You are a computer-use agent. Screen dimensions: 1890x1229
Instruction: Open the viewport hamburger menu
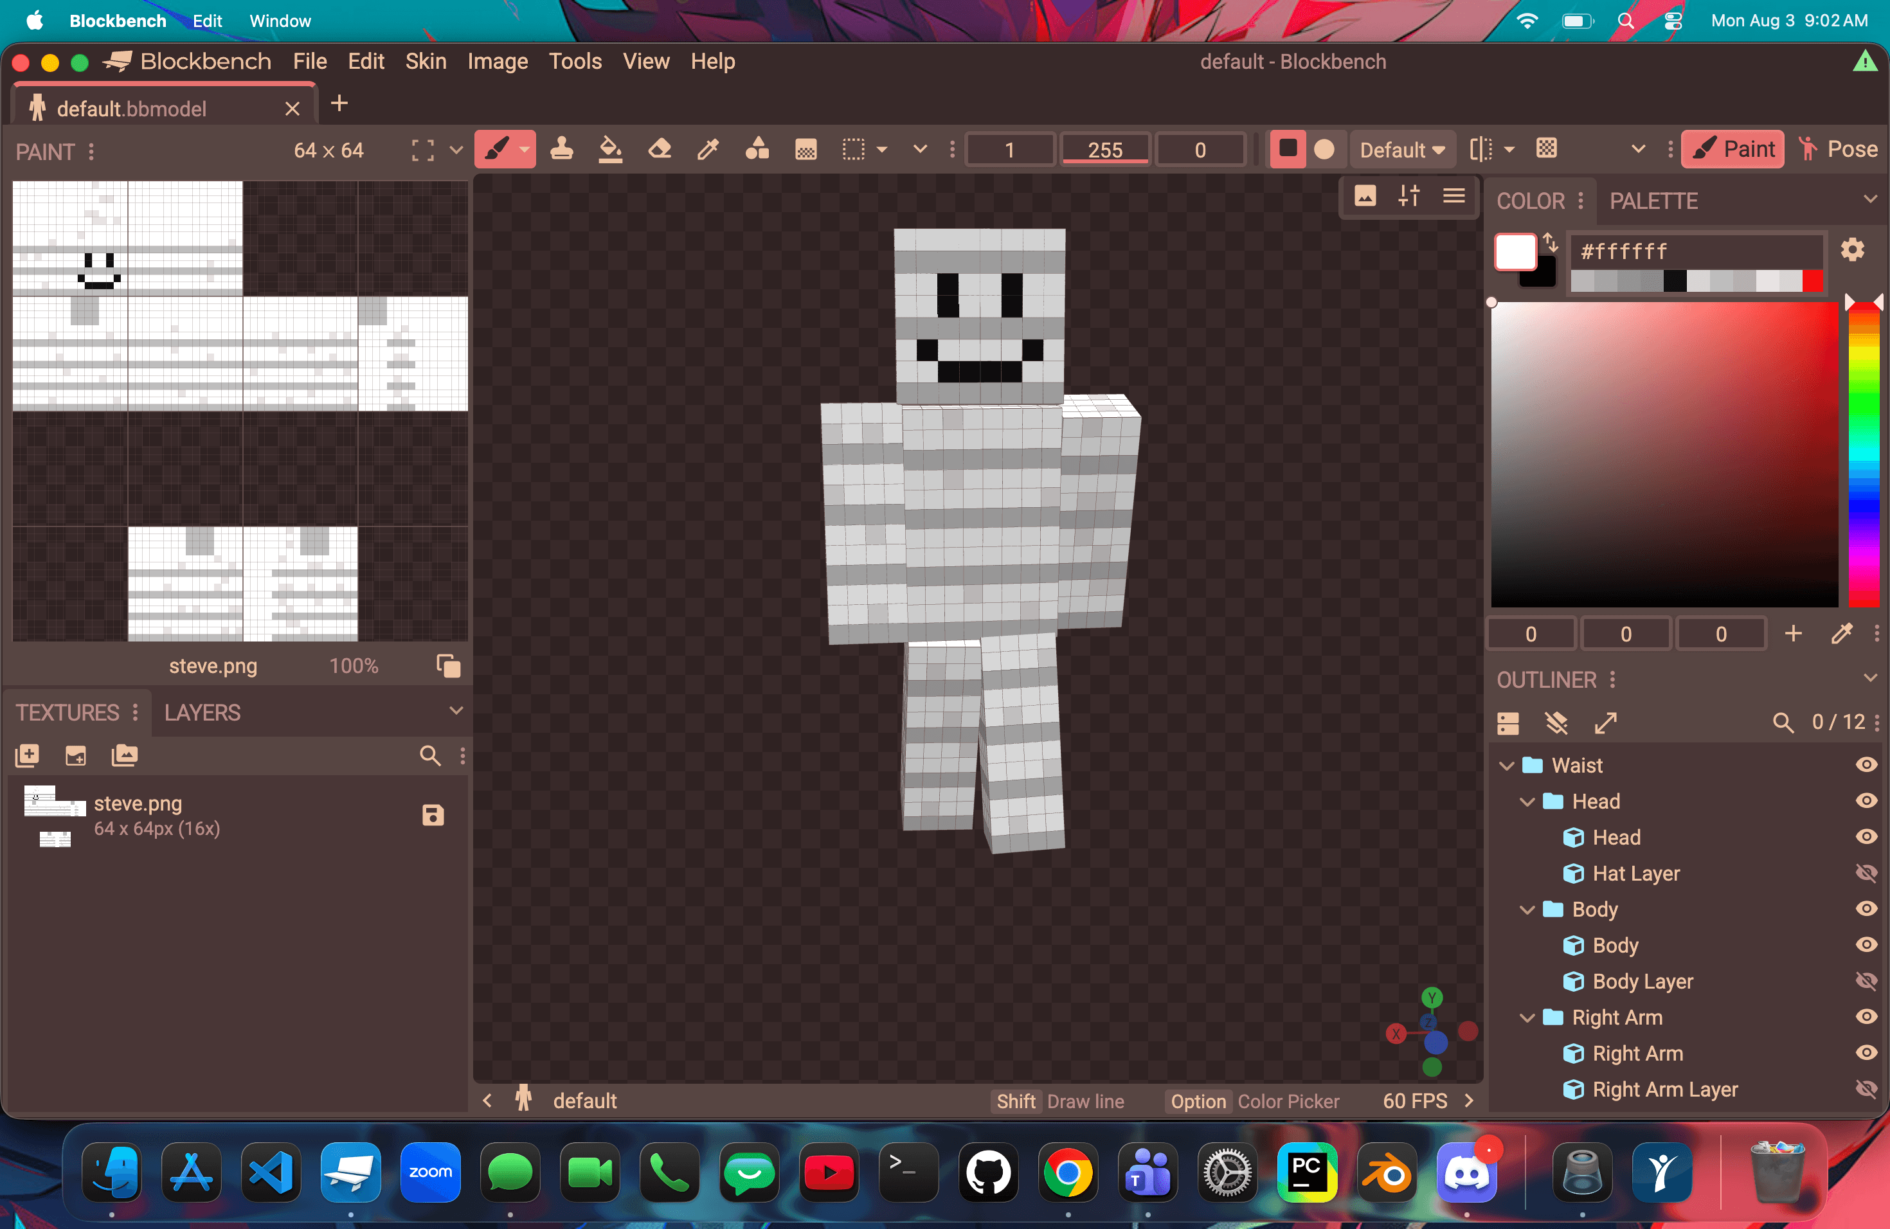click(x=1454, y=196)
